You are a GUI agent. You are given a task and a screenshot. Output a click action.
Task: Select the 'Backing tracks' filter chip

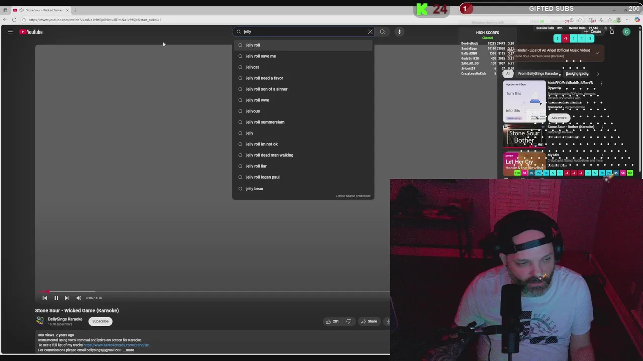[577, 74]
